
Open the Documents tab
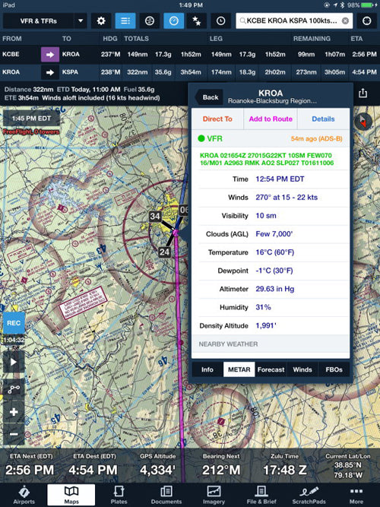(x=166, y=495)
